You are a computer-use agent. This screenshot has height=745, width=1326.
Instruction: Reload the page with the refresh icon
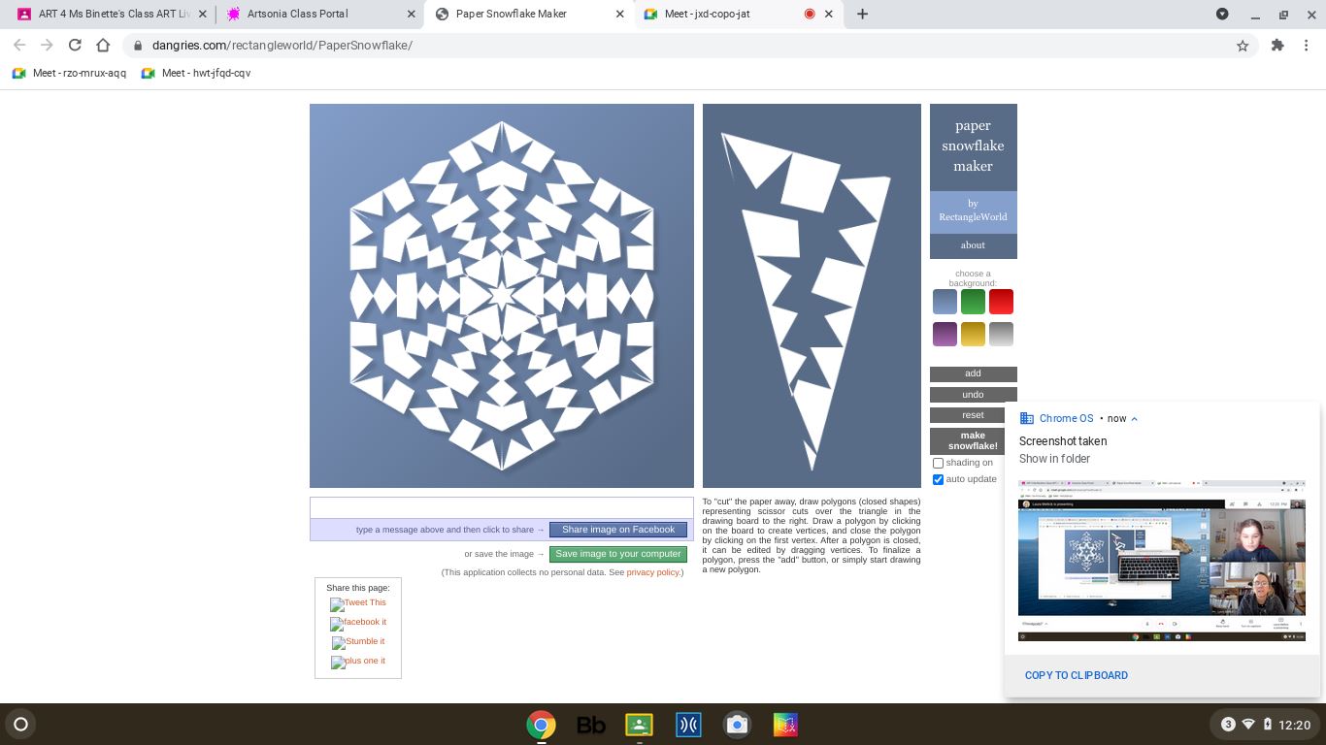pos(75,46)
